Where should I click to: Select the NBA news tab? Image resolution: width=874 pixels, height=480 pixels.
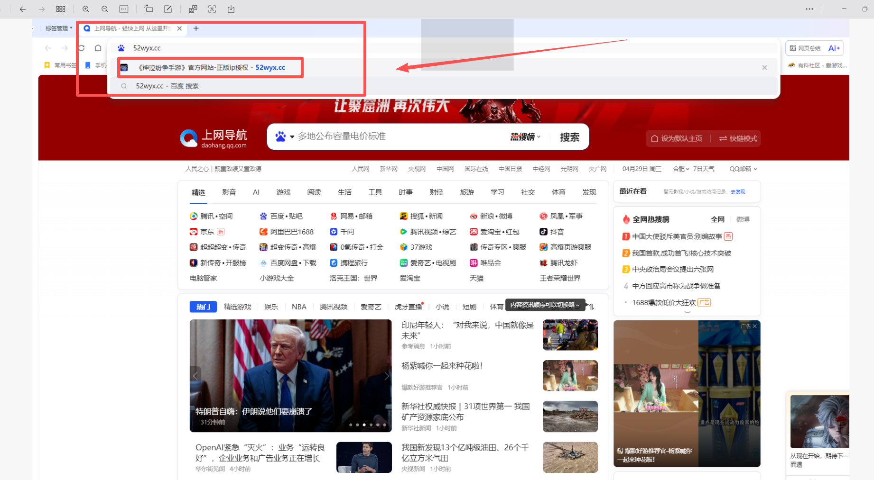point(299,307)
